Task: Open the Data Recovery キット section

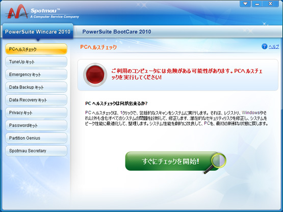Action: (36, 100)
